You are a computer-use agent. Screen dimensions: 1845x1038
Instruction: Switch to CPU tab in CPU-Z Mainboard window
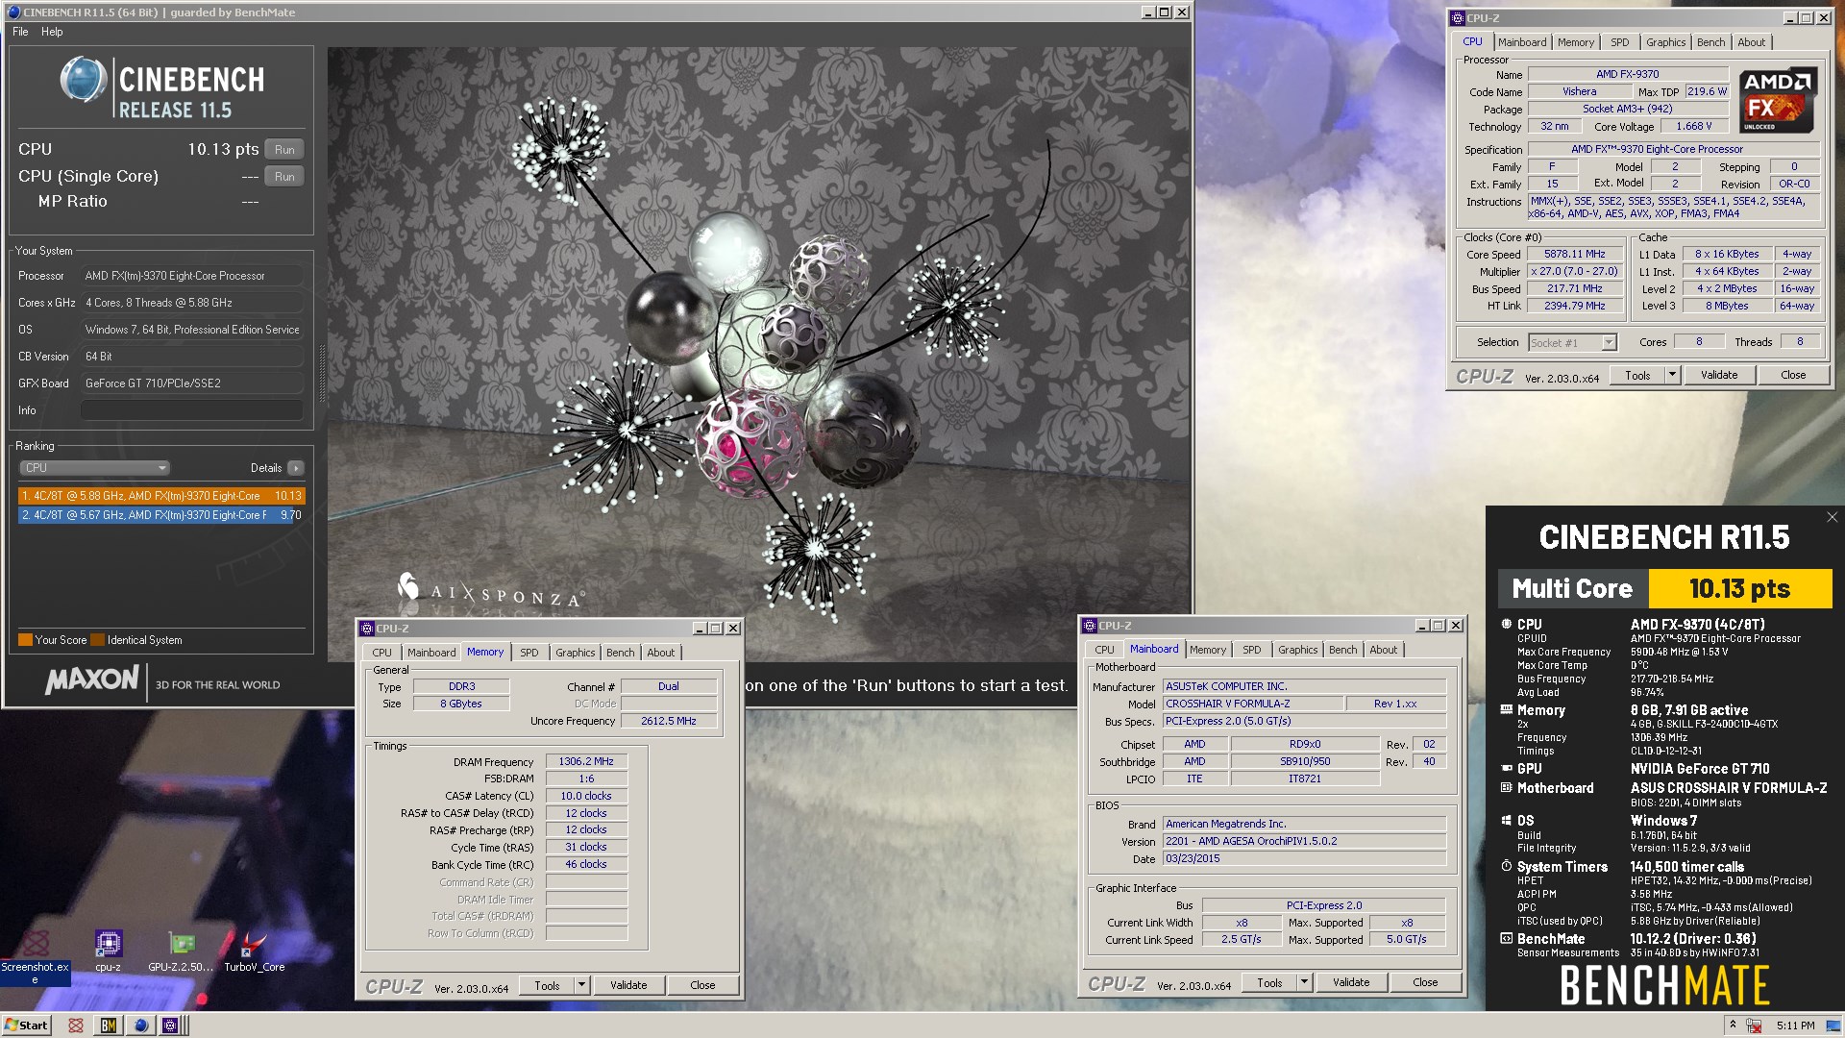pyautogui.click(x=1105, y=650)
